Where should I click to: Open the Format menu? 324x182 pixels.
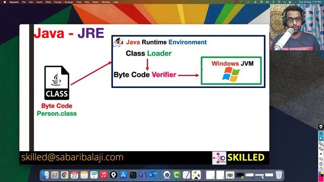[x=58, y=2]
